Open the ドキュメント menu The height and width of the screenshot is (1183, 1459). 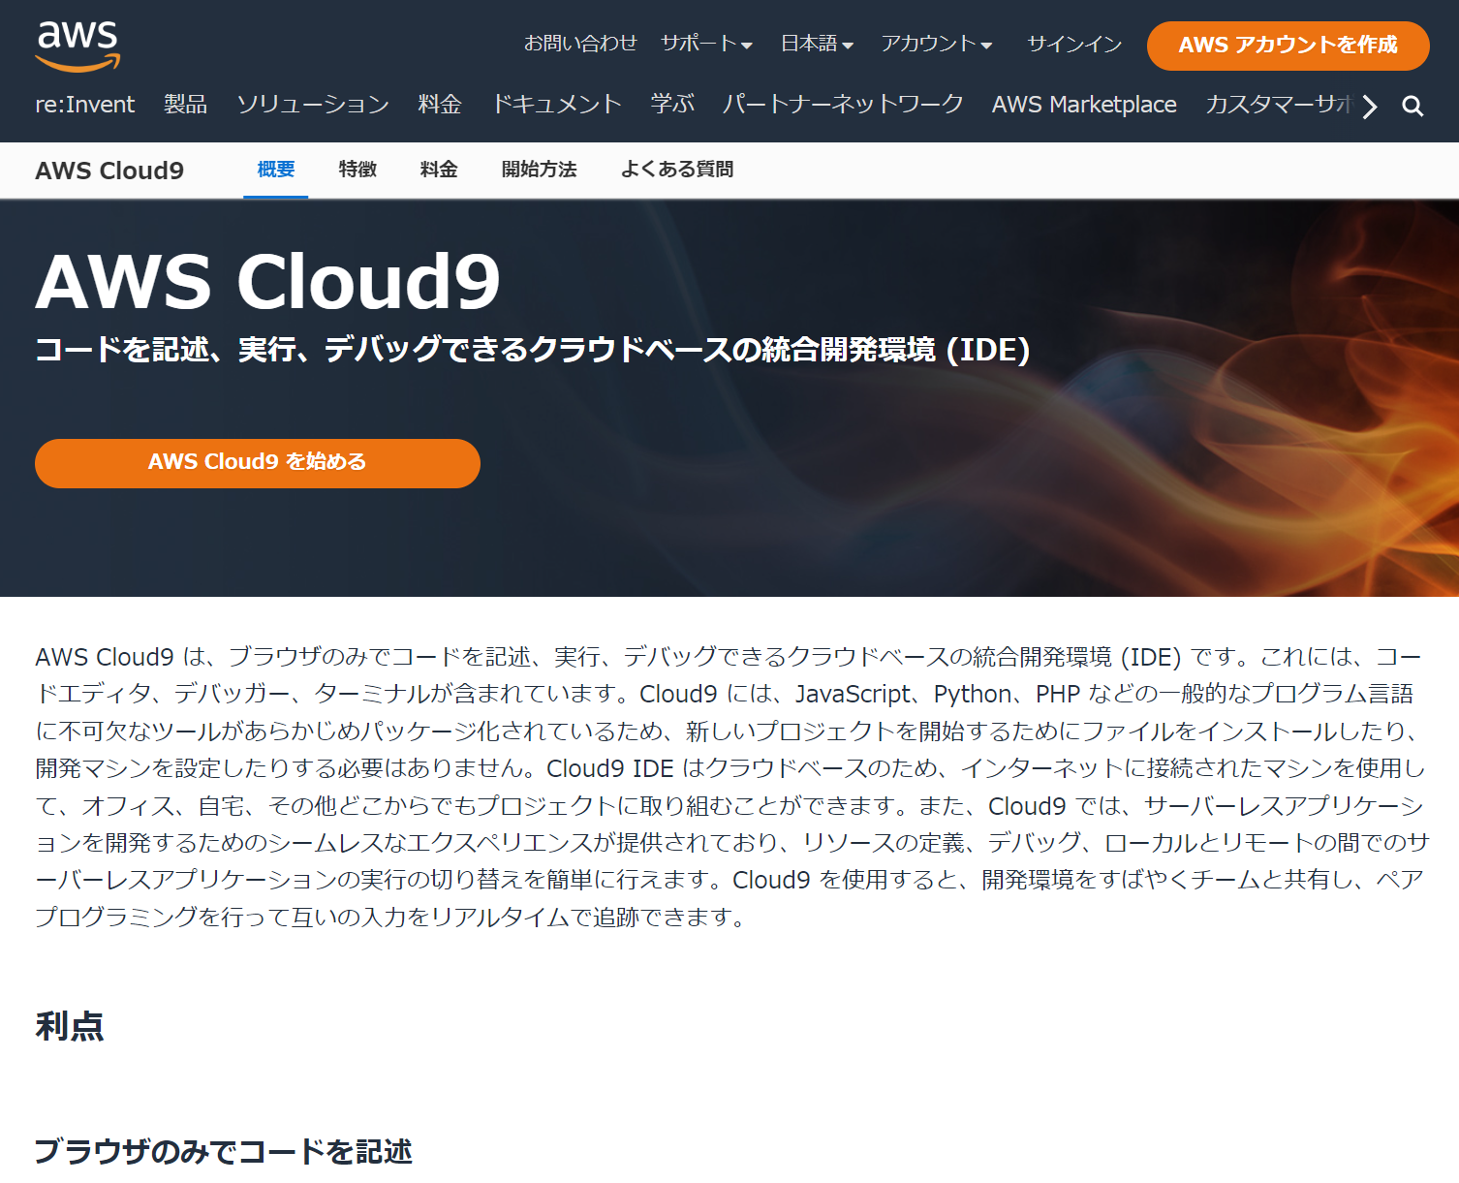click(x=556, y=105)
